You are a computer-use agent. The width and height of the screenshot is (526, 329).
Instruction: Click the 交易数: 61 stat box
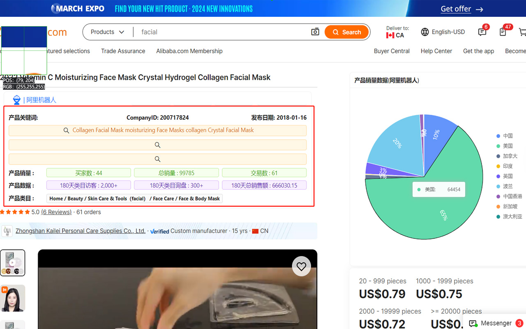click(264, 173)
